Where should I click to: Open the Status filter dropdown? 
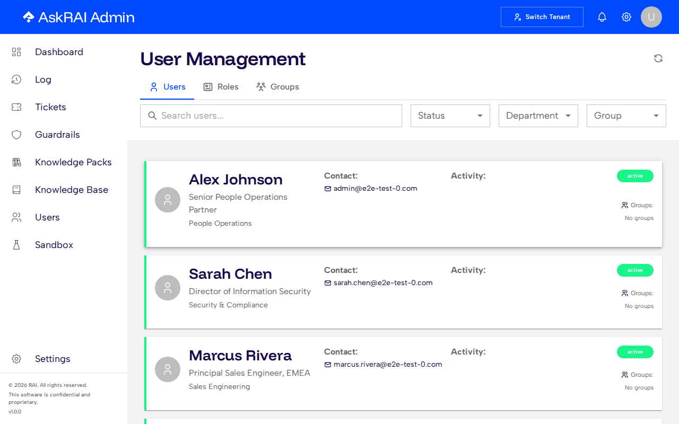450,116
